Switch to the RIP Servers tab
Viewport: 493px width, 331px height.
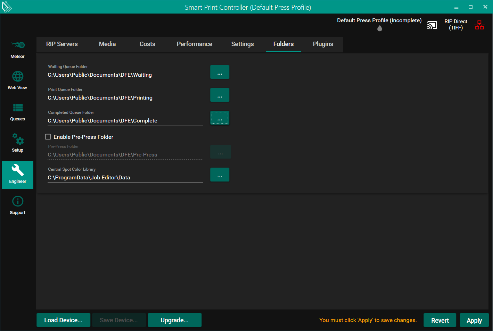[x=62, y=44]
